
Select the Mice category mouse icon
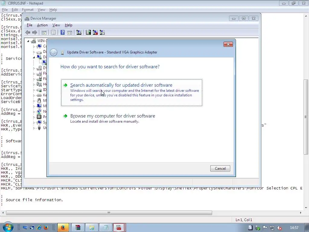click(39, 101)
